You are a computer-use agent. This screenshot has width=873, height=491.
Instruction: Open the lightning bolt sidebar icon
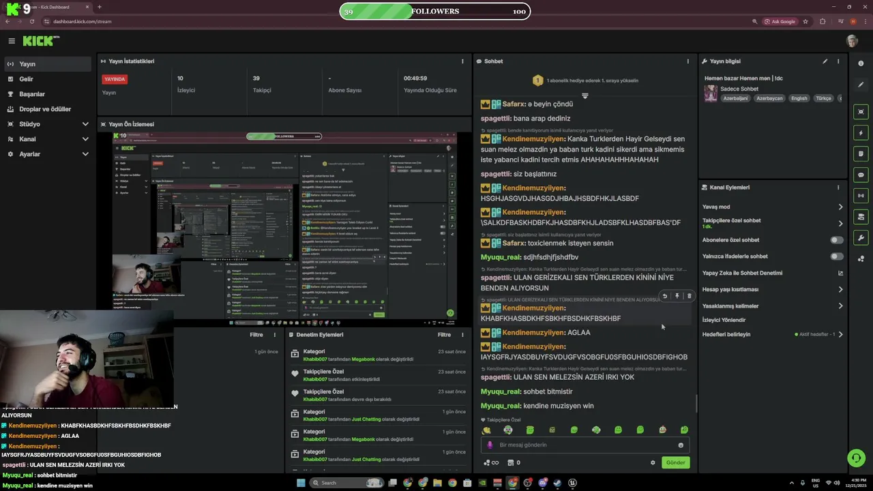click(x=861, y=133)
